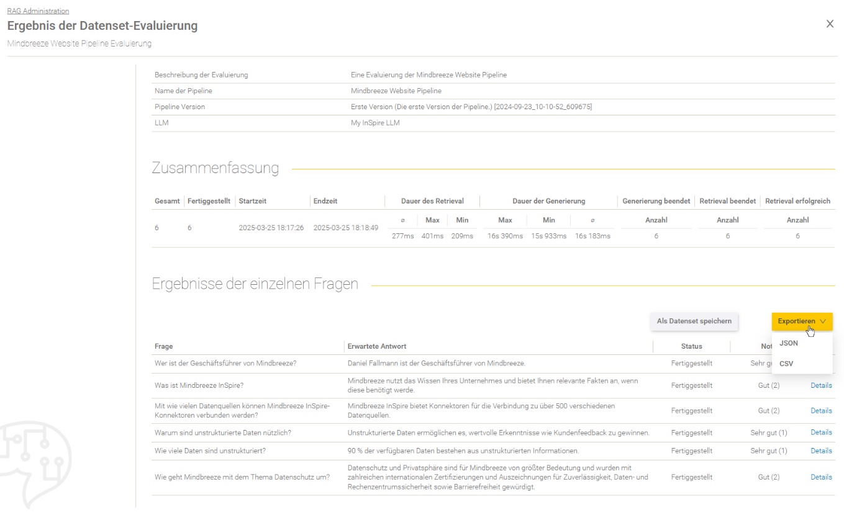Choose JSON export option

[x=789, y=343]
